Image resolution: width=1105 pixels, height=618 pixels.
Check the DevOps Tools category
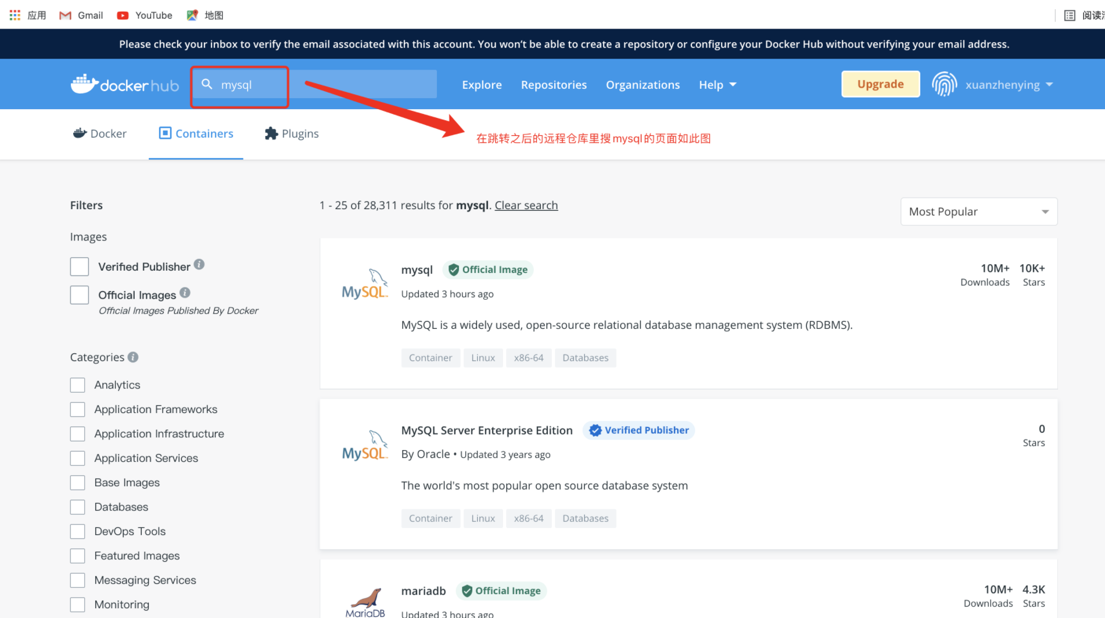coord(77,531)
